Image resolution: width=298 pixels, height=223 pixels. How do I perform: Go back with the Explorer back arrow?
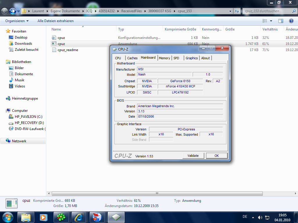tap(5, 11)
